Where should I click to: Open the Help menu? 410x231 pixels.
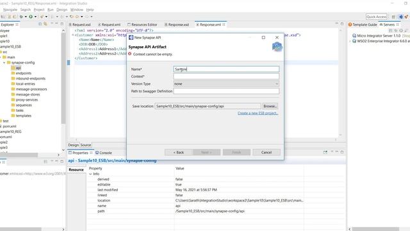pos(90,10)
